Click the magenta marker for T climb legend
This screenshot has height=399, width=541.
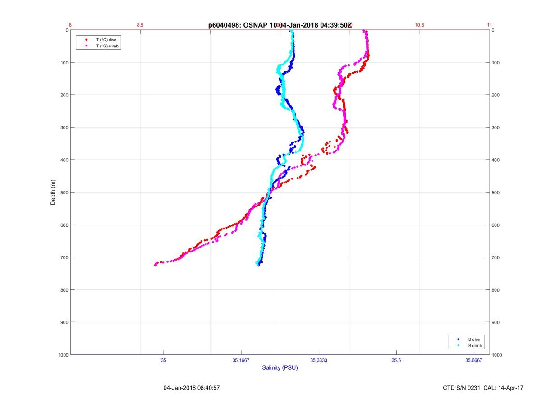point(86,46)
